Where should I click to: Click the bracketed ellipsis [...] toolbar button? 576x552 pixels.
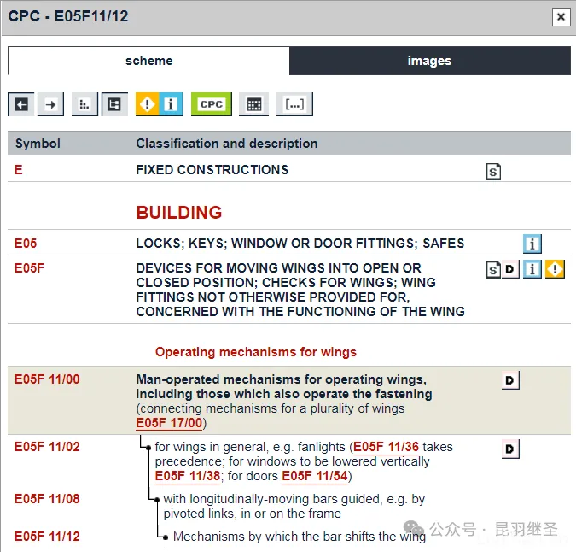(294, 104)
